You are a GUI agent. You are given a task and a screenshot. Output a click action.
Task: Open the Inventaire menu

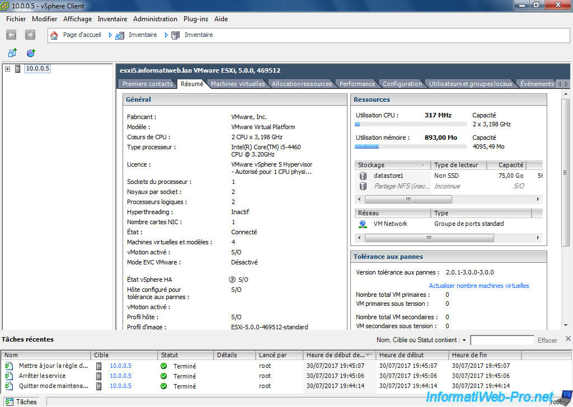(112, 19)
